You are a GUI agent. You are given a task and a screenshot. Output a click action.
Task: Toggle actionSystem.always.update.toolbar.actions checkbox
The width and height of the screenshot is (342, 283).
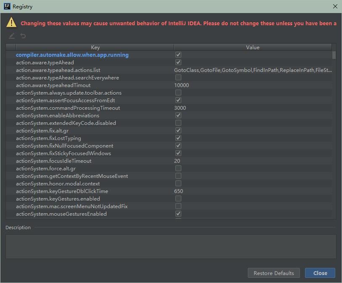pos(178,93)
